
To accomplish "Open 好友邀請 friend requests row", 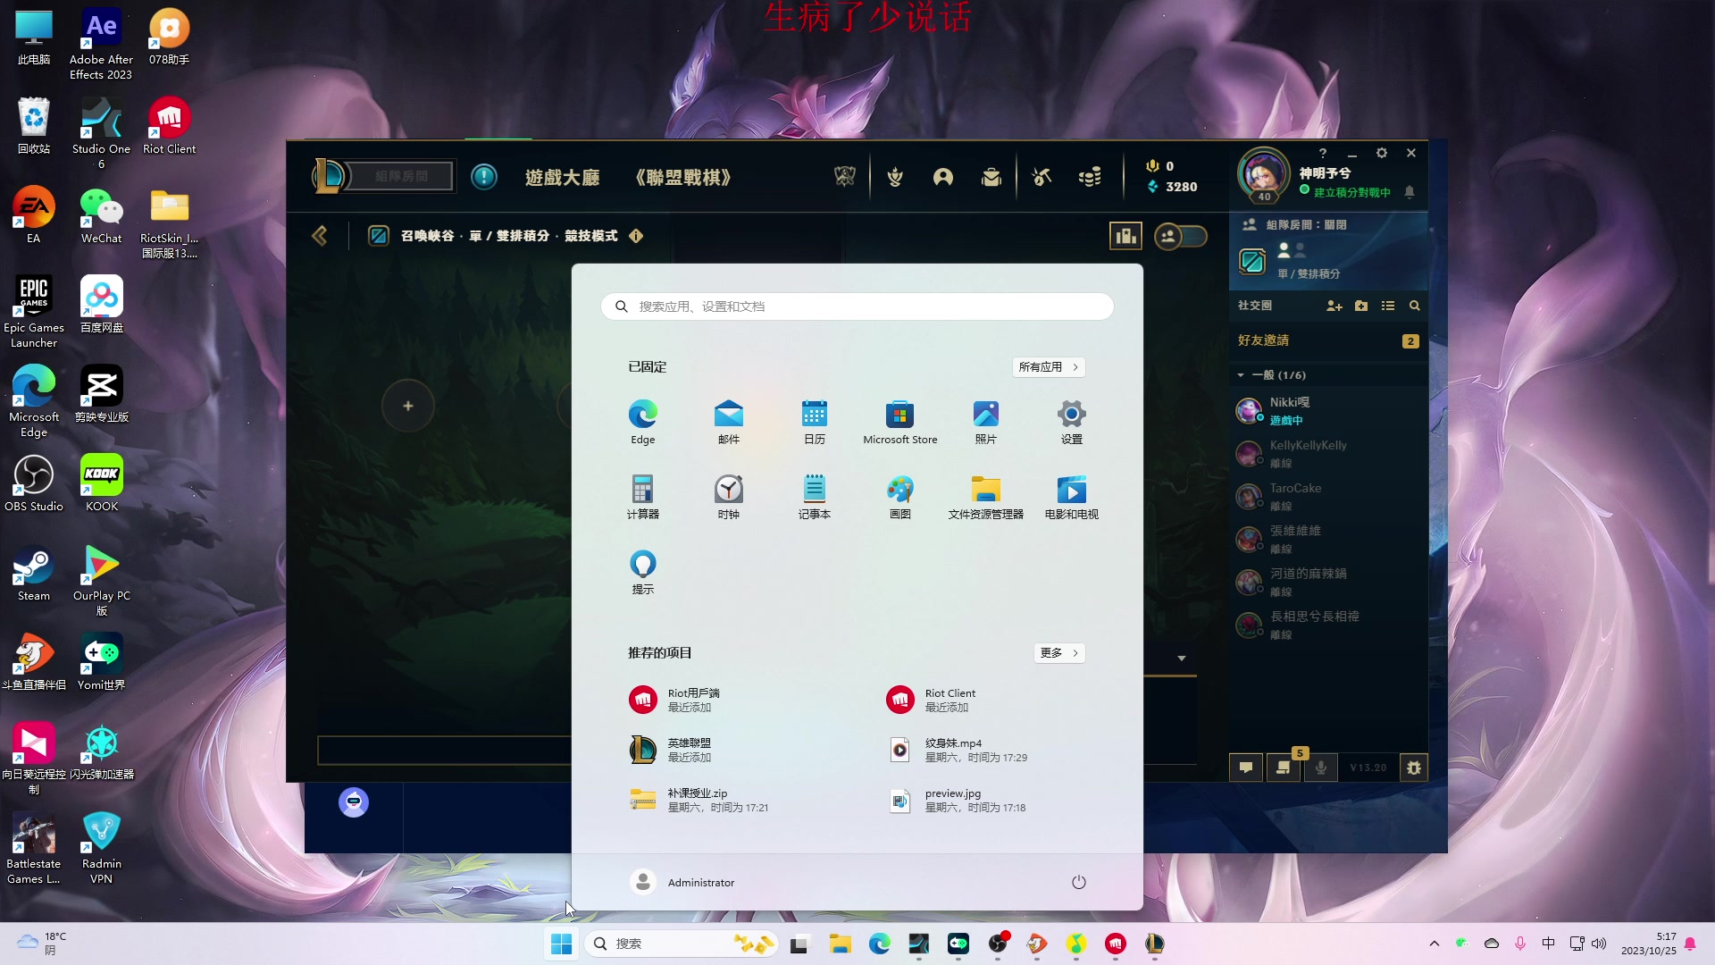I will (x=1328, y=340).
